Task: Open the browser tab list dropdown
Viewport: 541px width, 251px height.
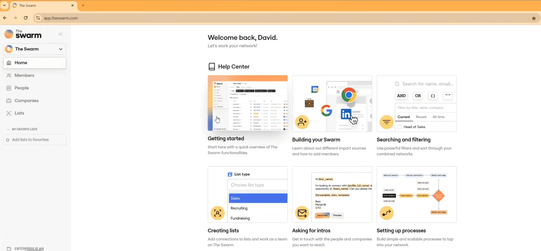Action: [4, 5]
